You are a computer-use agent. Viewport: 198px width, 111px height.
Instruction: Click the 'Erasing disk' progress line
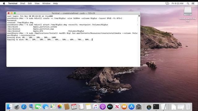[32, 38]
